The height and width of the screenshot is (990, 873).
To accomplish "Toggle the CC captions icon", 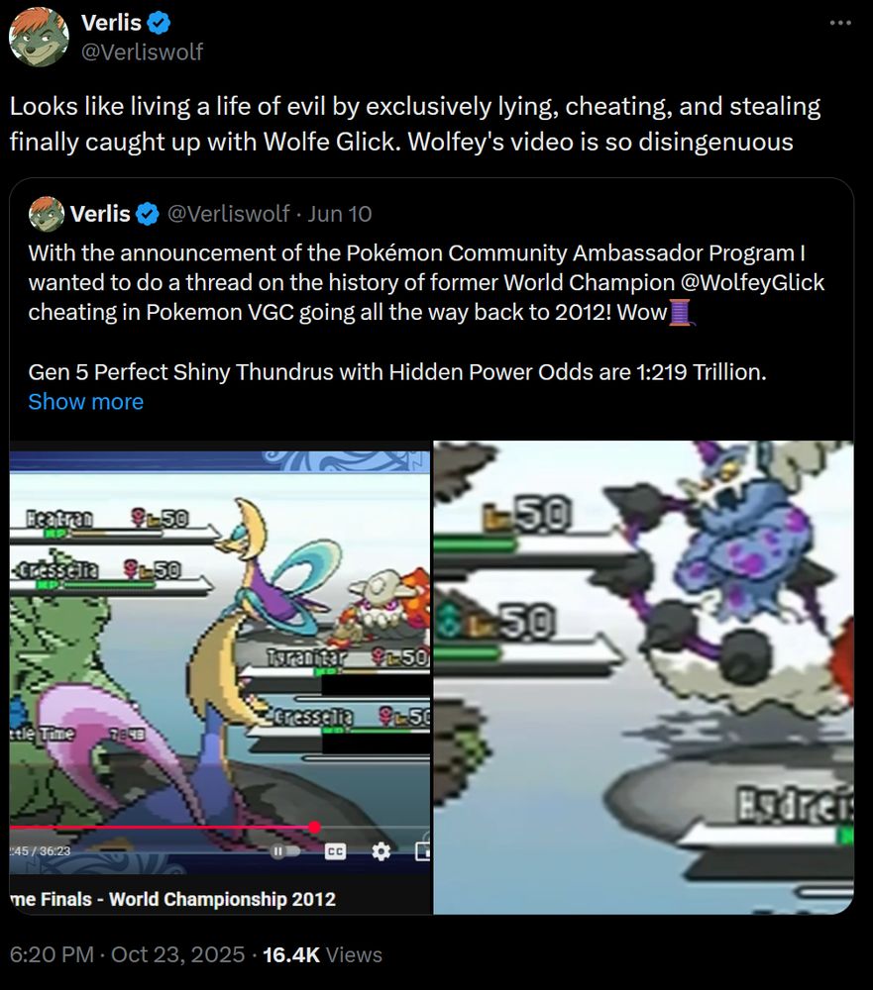I will click(x=335, y=851).
